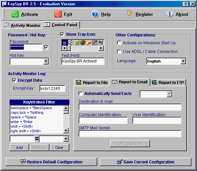Screen dimensions: 197x171
Task: Click the Activity Monitor tab icon
Action: click(6, 25)
